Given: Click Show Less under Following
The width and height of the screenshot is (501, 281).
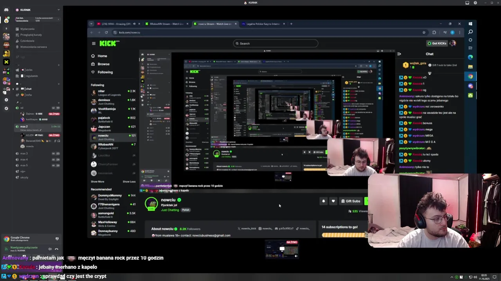Looking at the screenshot, I should click(129, 181).
